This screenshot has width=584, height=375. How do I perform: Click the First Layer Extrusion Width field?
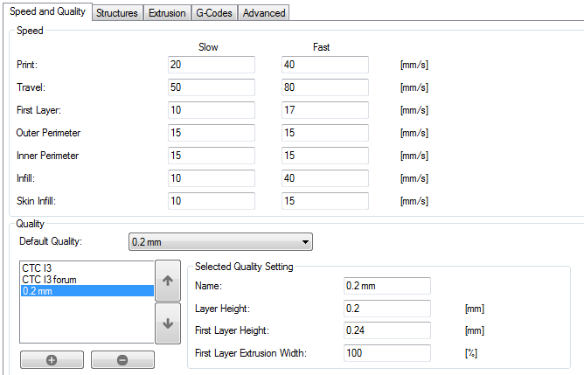pos(387,353)
